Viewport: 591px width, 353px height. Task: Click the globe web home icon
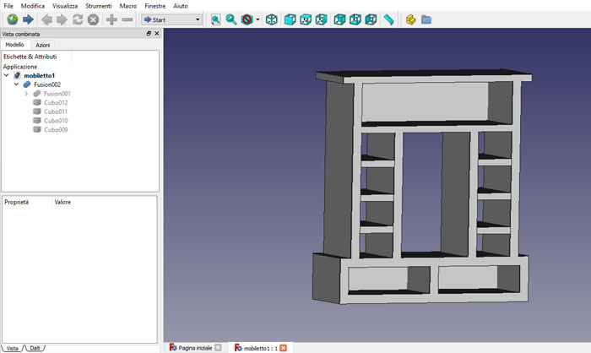click(x=13, y=19)
